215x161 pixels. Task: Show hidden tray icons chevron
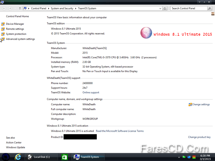click(x=179, y=157)
